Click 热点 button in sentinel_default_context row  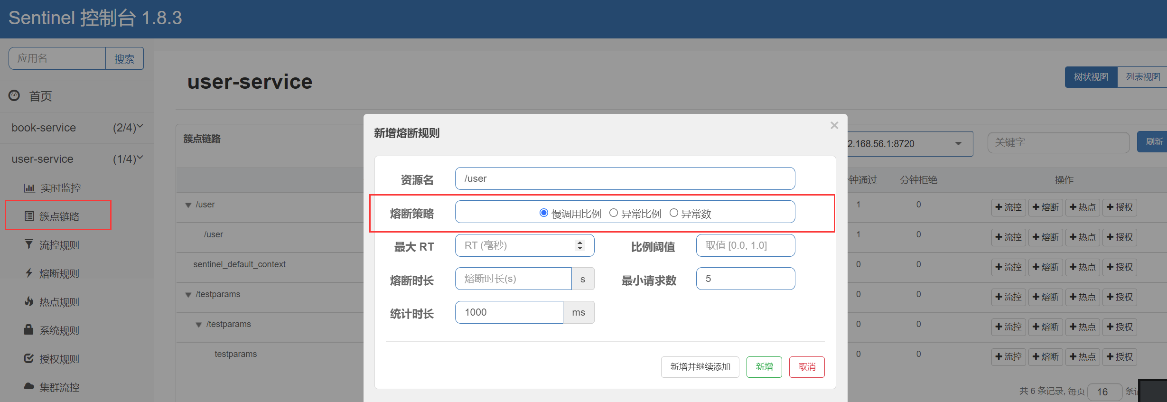[x=1083, y=267]
